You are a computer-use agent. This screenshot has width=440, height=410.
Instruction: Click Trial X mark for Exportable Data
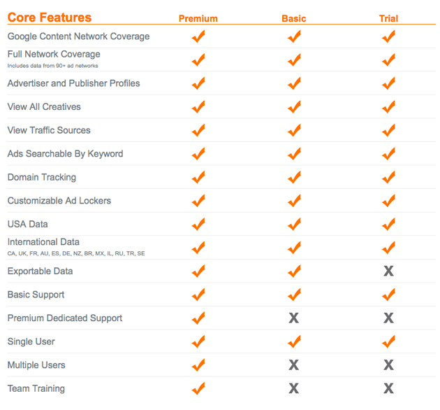[x=388, y=271]
